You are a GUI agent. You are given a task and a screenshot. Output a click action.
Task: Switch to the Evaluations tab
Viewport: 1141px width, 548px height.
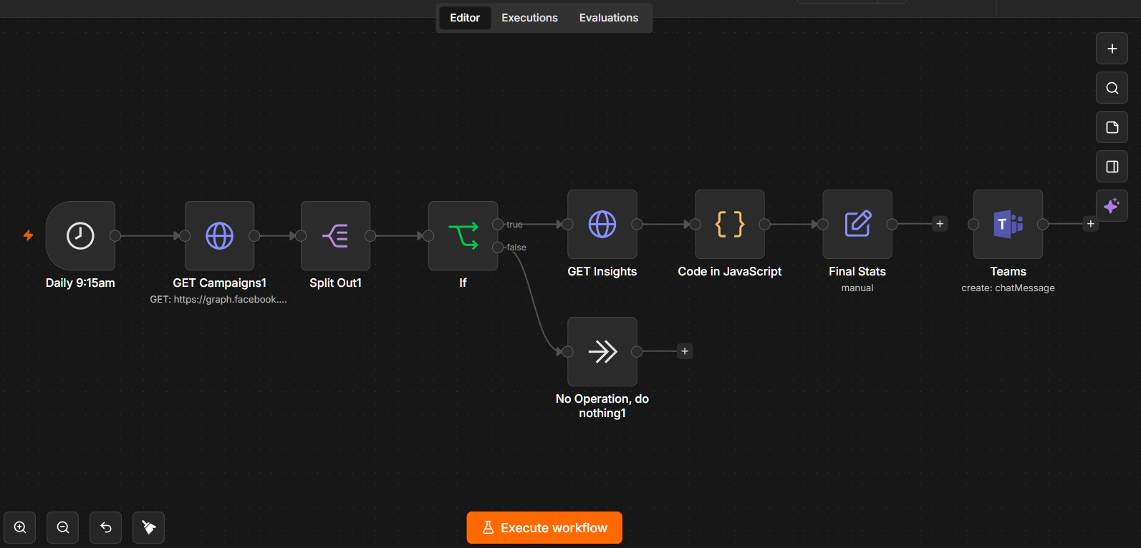[x=609, y=18]
